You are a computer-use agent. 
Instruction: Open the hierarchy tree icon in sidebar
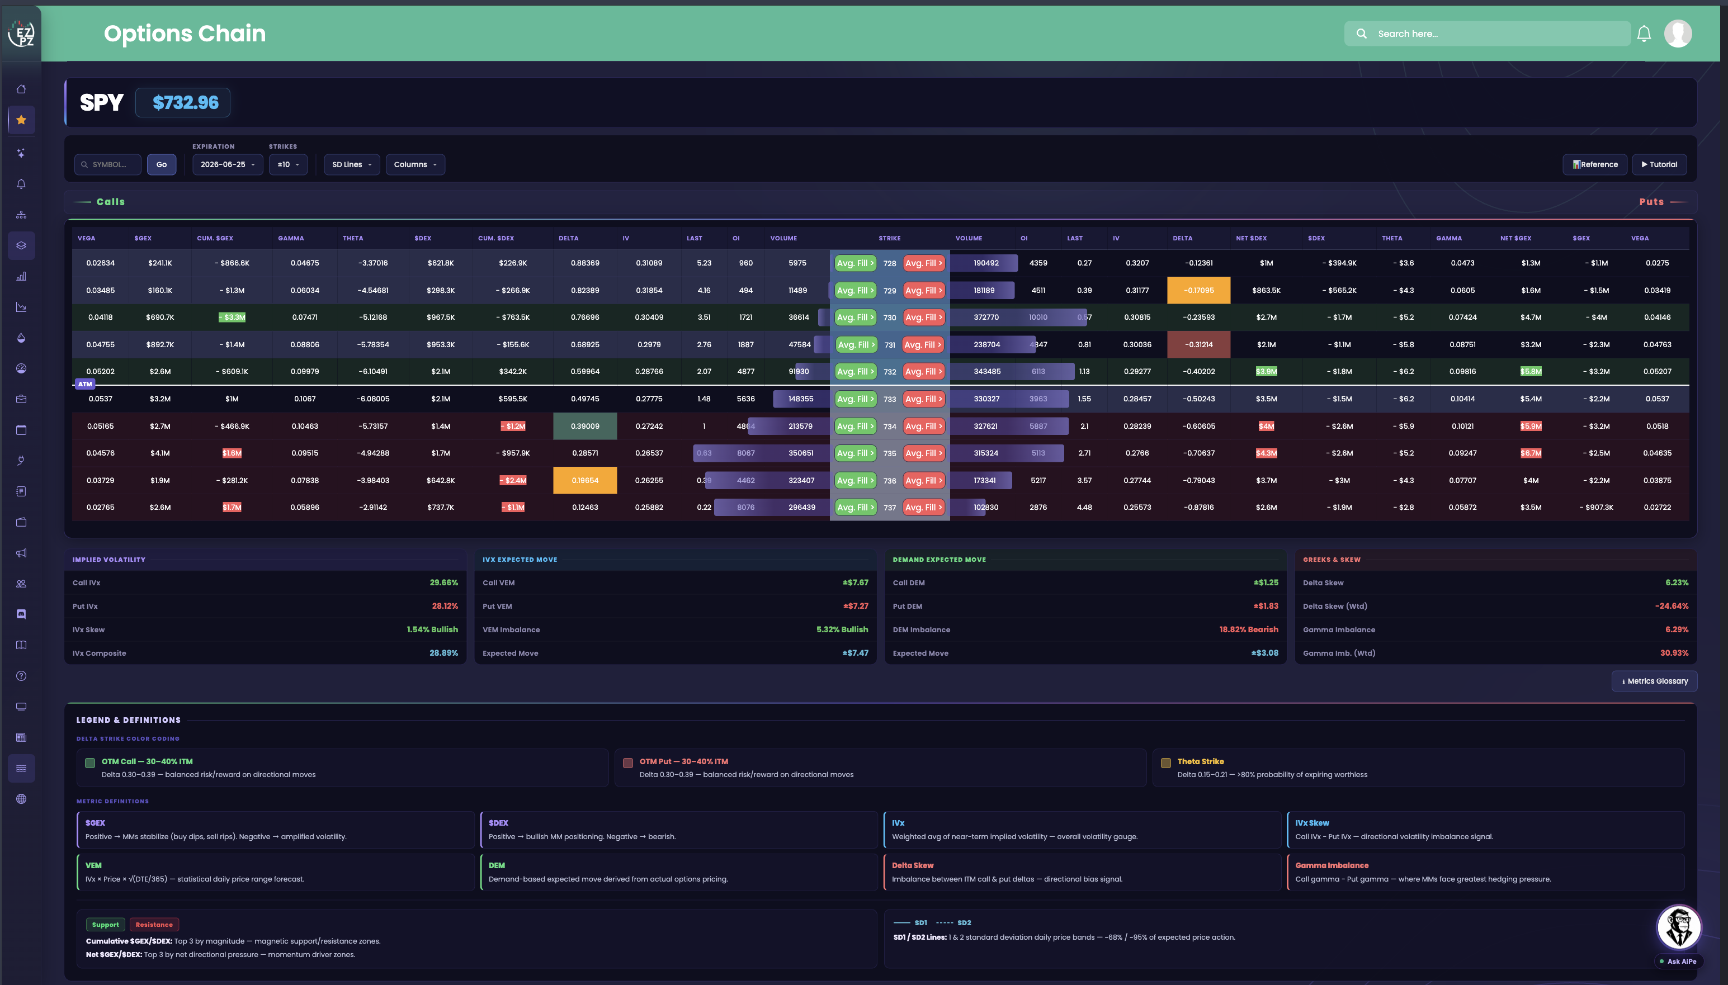pos(21,215)
